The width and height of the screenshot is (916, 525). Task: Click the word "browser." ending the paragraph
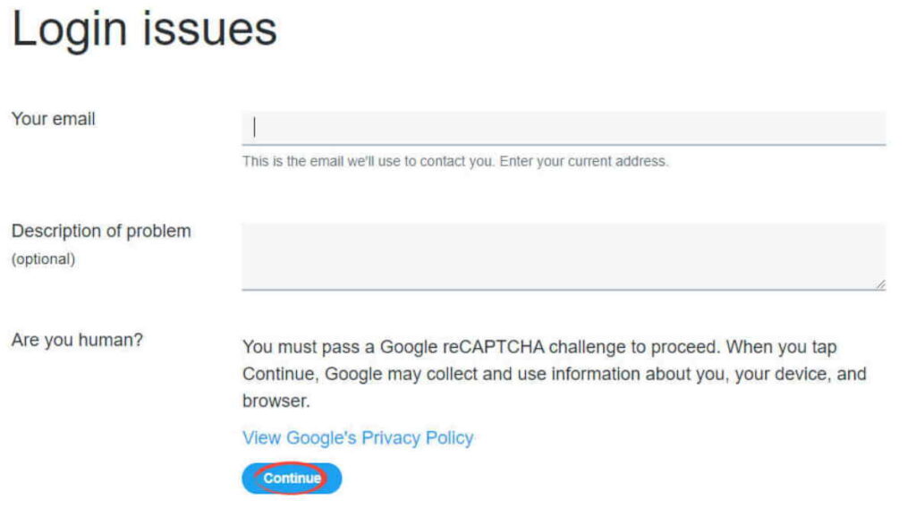point(276,402)
